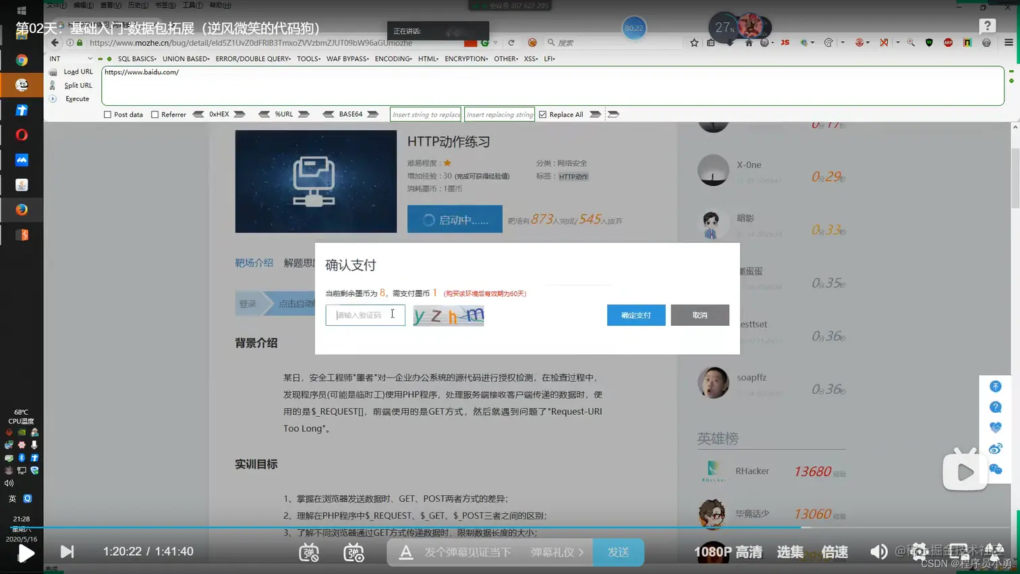Click the Split URL icon
This screenshot has height=574, width=1020.
53,86
